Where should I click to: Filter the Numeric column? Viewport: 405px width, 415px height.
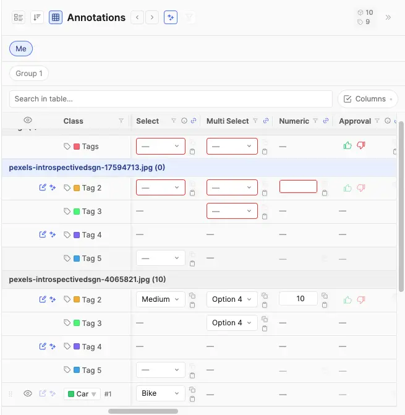click(x=315, y=121)
